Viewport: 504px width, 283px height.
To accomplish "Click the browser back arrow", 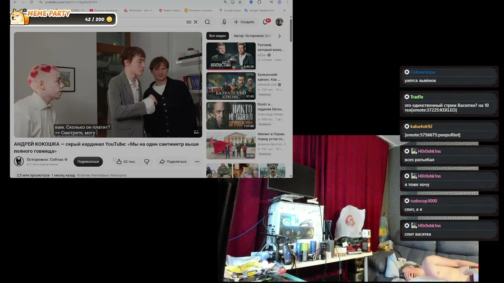I will 15,2.
